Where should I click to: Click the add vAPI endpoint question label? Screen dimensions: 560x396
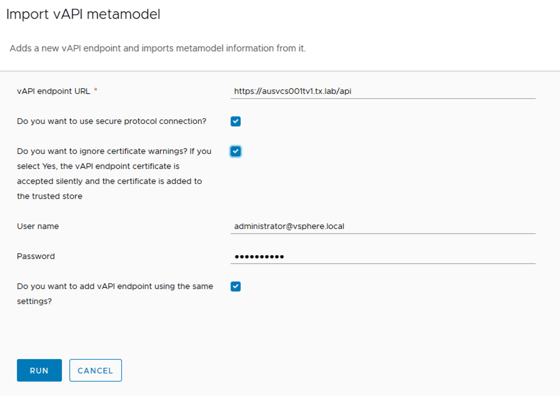click(x=115, y=293)
